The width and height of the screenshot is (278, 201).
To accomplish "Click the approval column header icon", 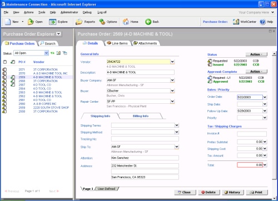I will coord(13,62).
